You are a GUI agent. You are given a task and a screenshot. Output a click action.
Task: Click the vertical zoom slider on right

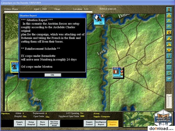click(169, 101)
